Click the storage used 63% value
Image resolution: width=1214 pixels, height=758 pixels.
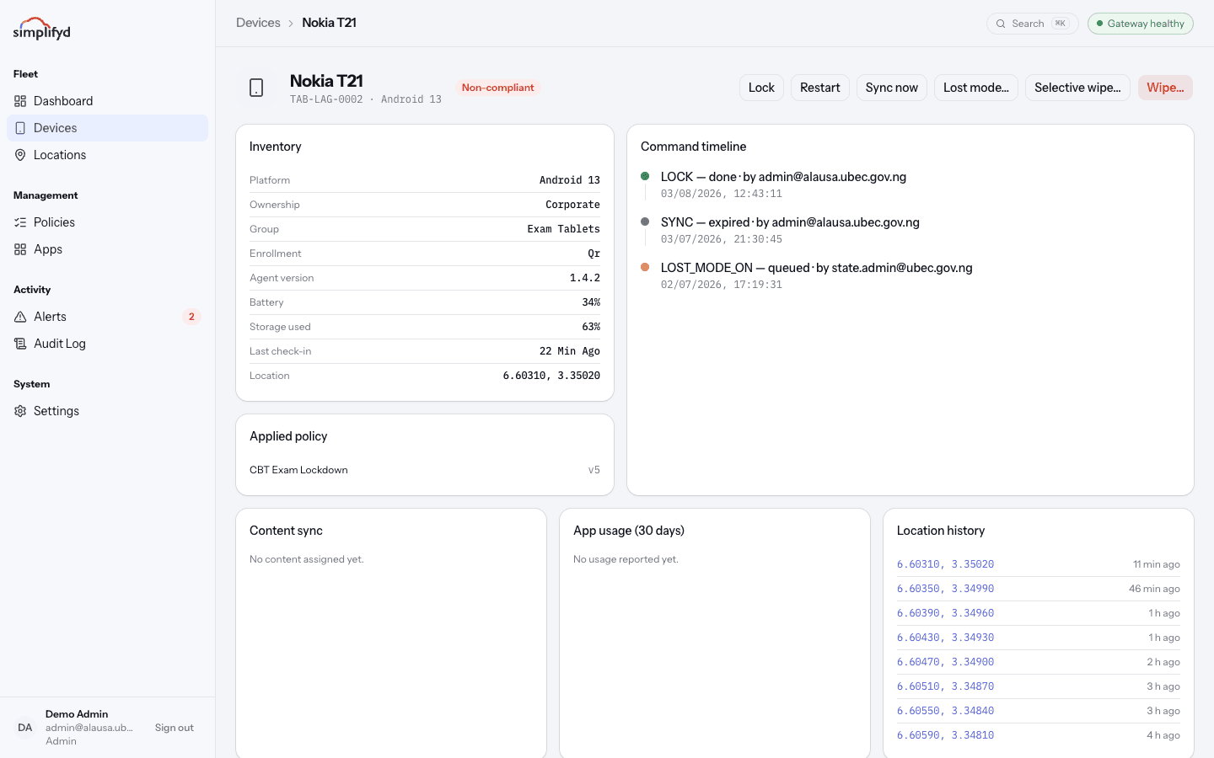(x=591, y=327)
